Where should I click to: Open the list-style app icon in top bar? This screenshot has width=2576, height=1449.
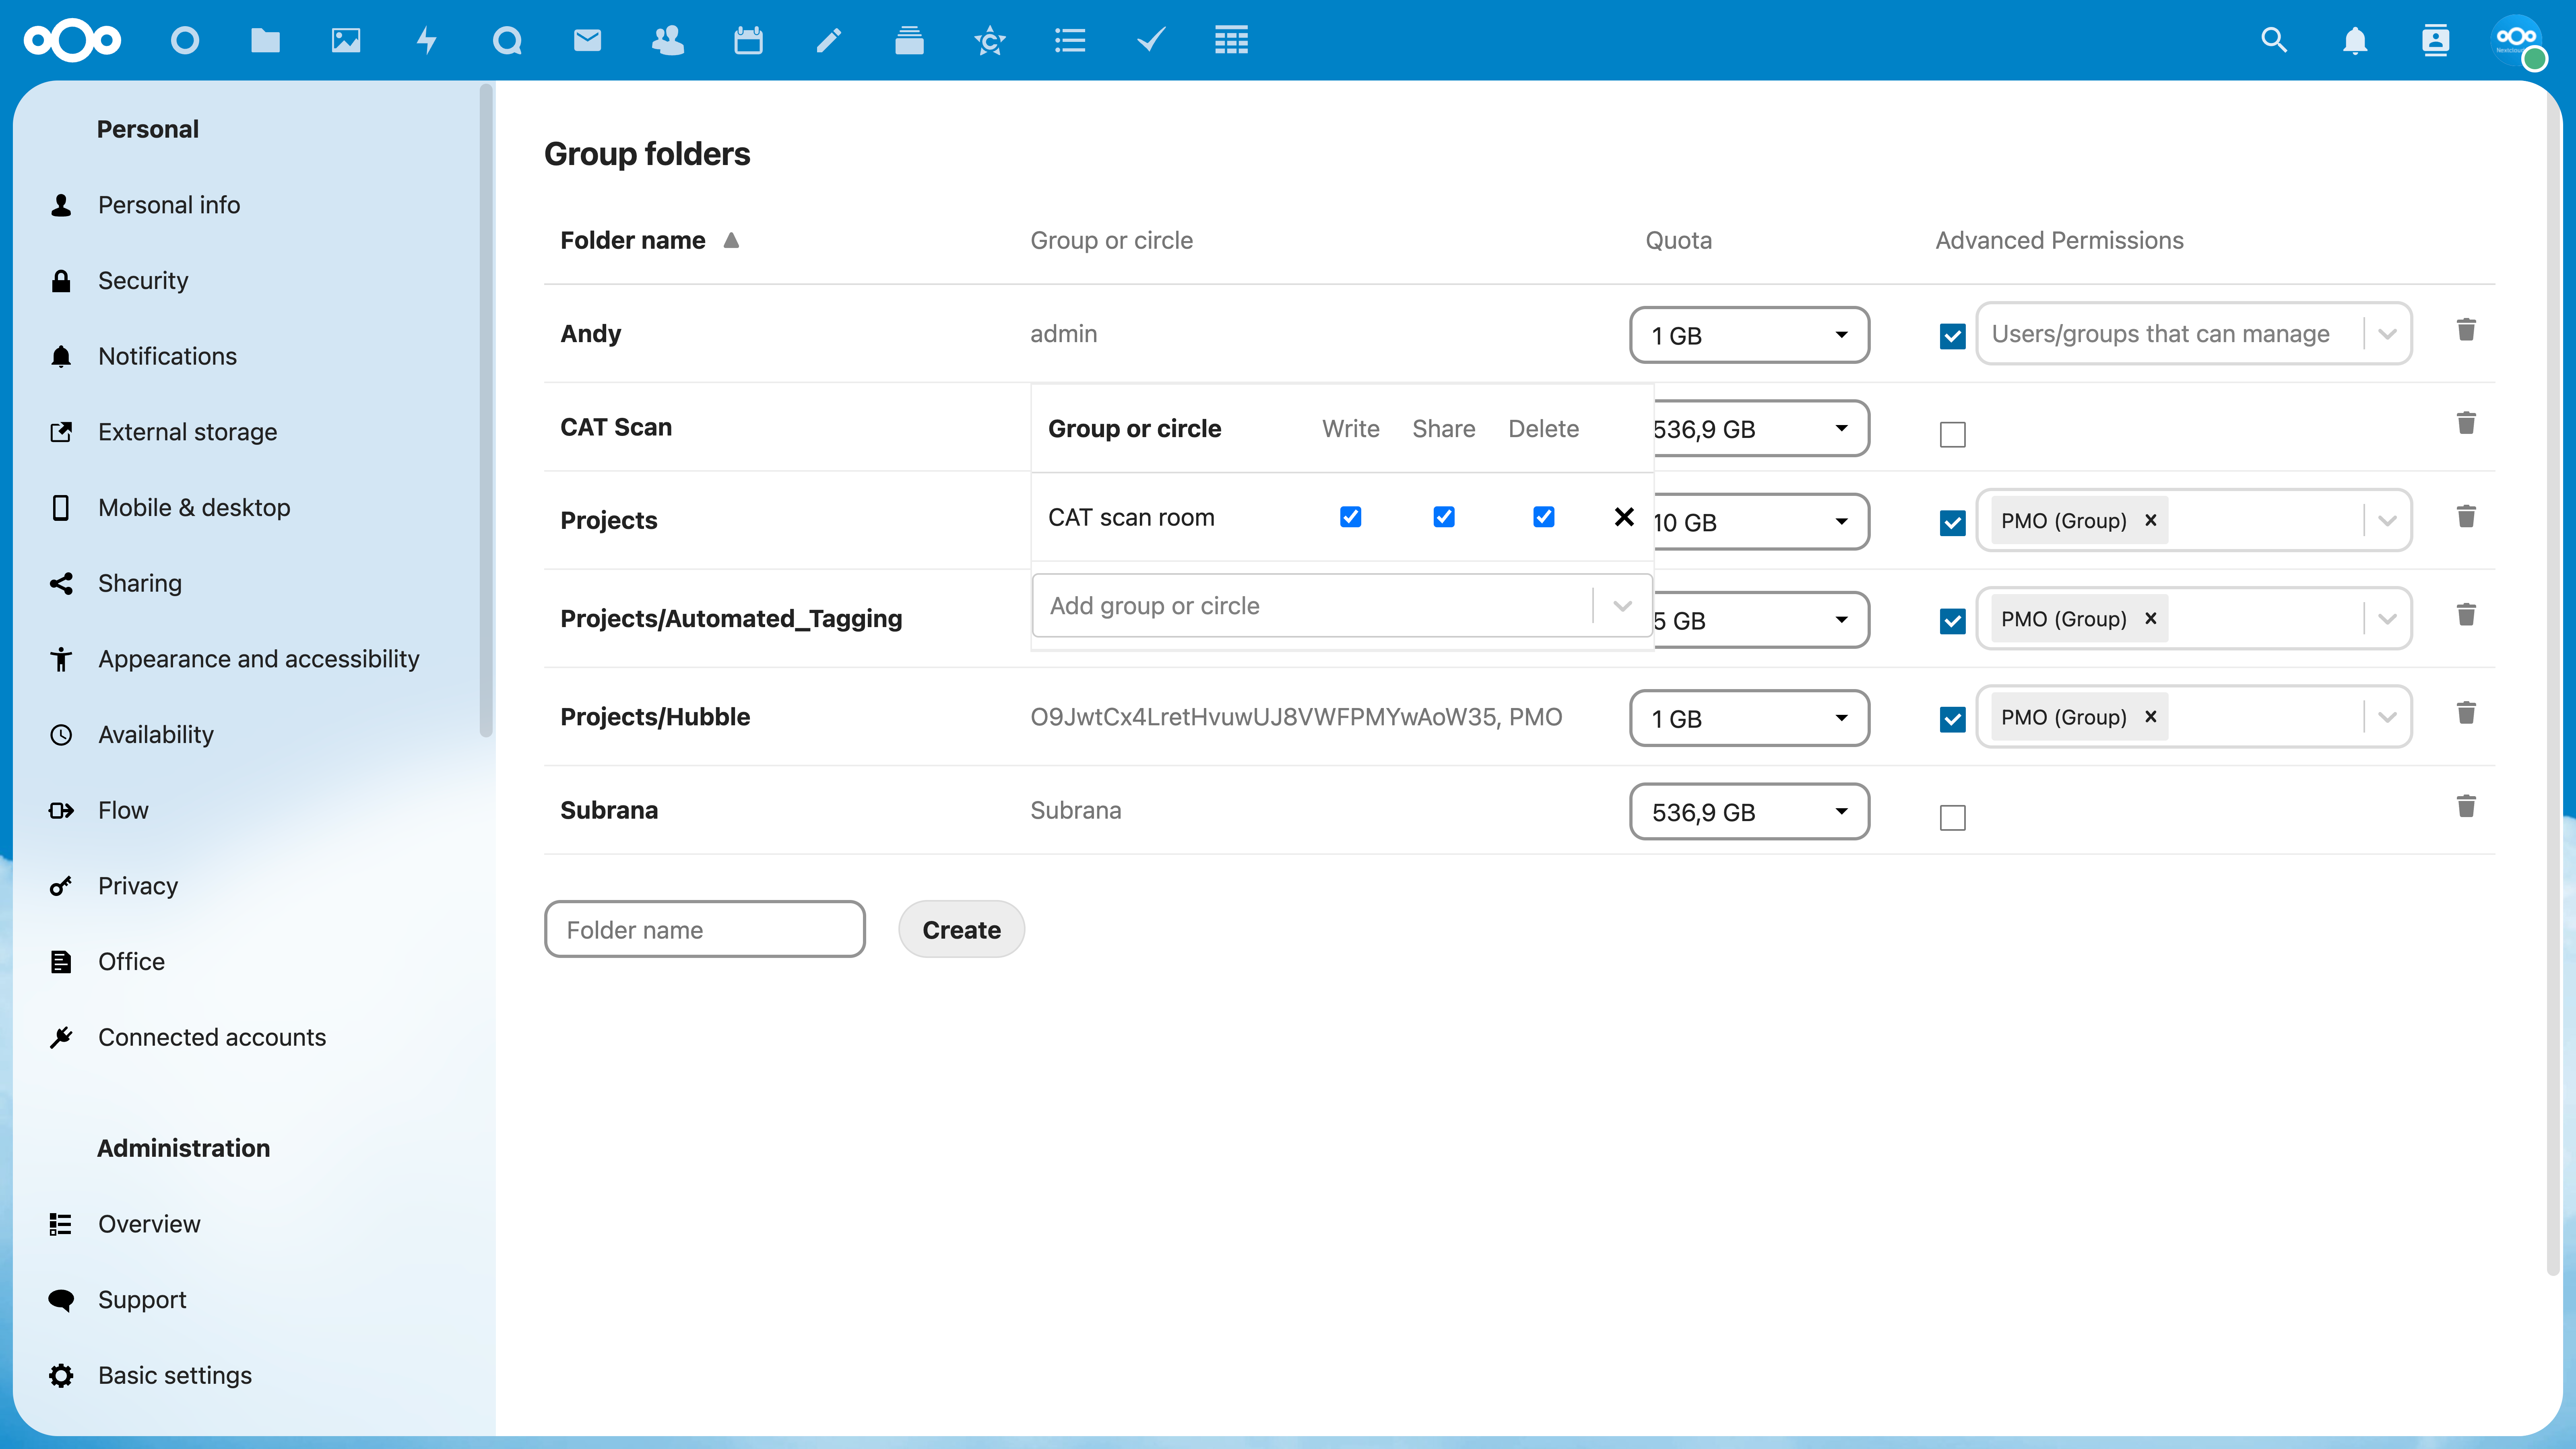click(1070, 40)
